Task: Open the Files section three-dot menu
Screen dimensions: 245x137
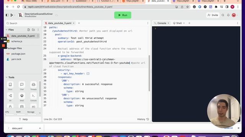Action: 38,30
